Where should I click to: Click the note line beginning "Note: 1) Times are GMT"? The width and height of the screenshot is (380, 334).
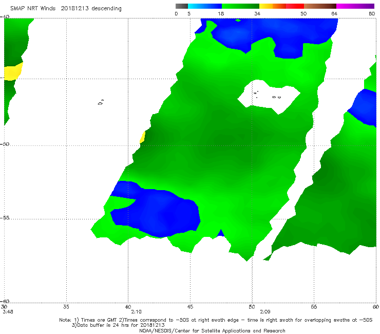pos(216,320)
